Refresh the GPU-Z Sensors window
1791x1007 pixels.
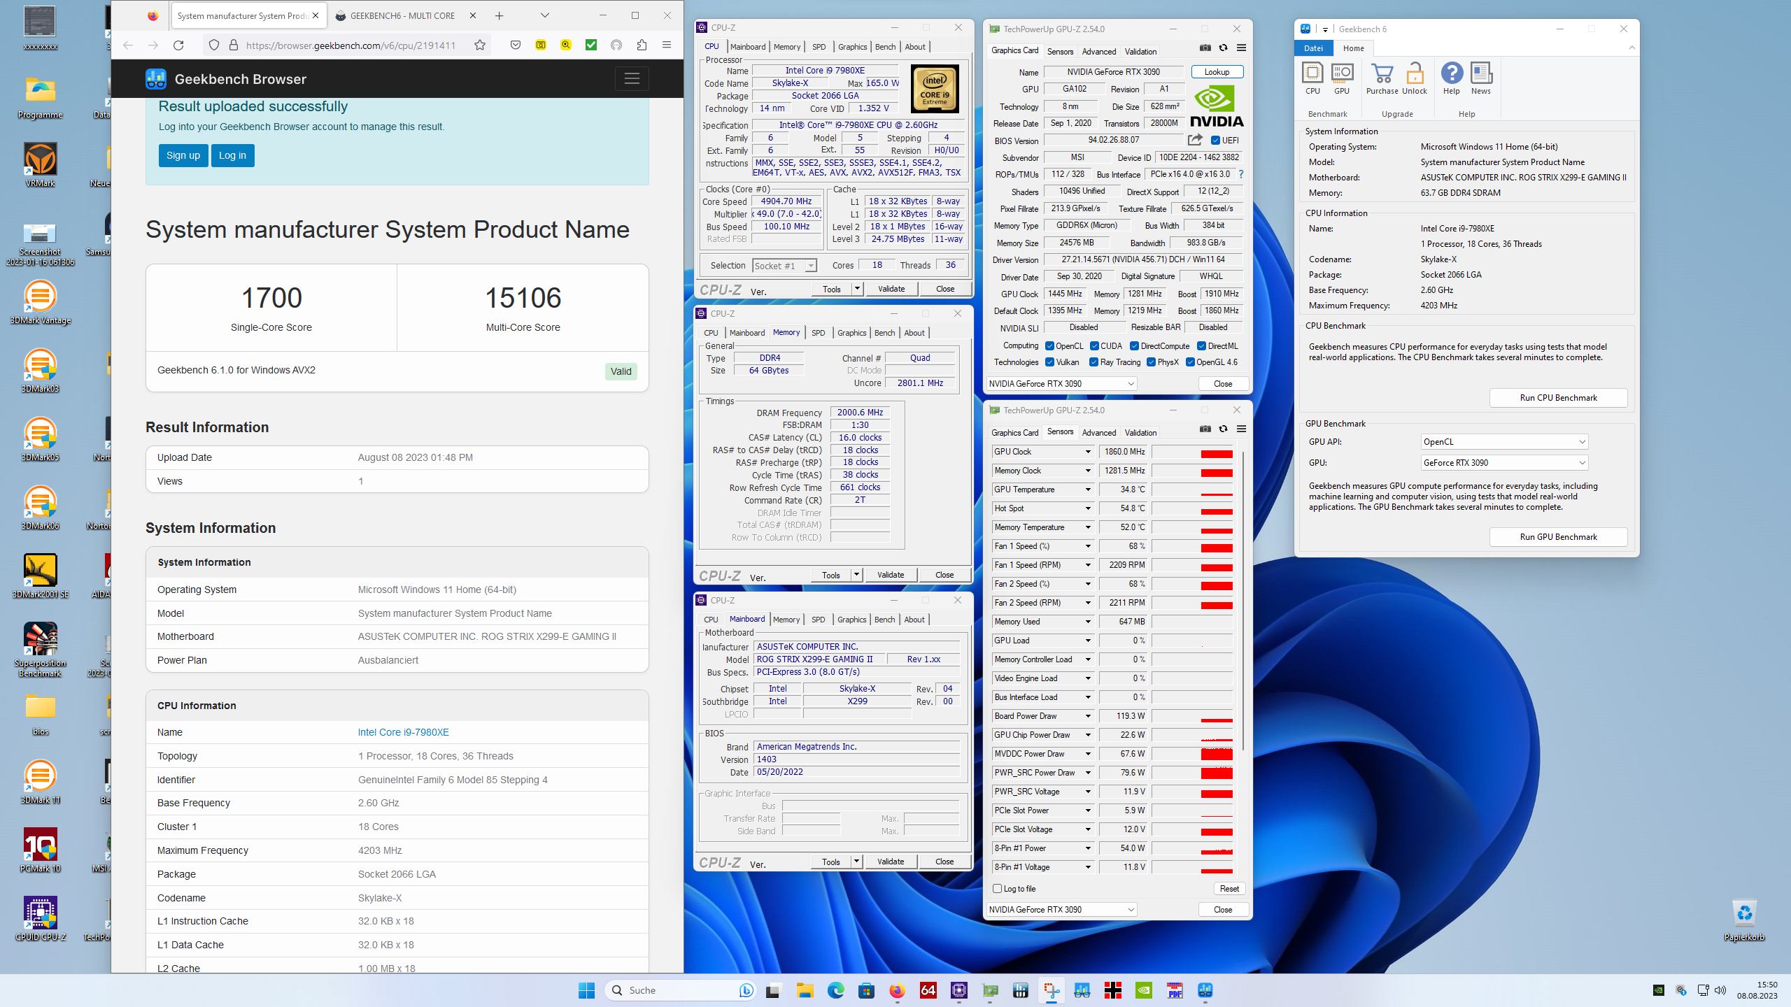[1224, 429]
